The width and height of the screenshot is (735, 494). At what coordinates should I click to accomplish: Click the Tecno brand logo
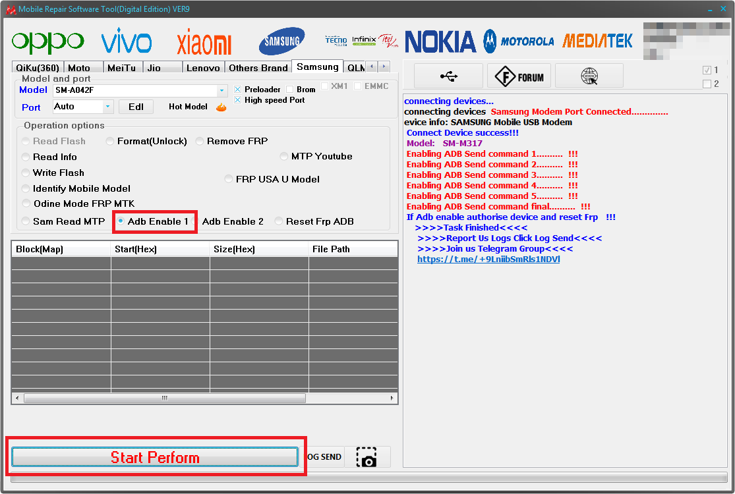[x=336, y=41]
